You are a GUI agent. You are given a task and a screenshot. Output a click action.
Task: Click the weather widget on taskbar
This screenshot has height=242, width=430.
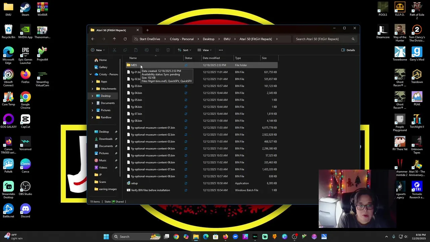tap(13, 237)
